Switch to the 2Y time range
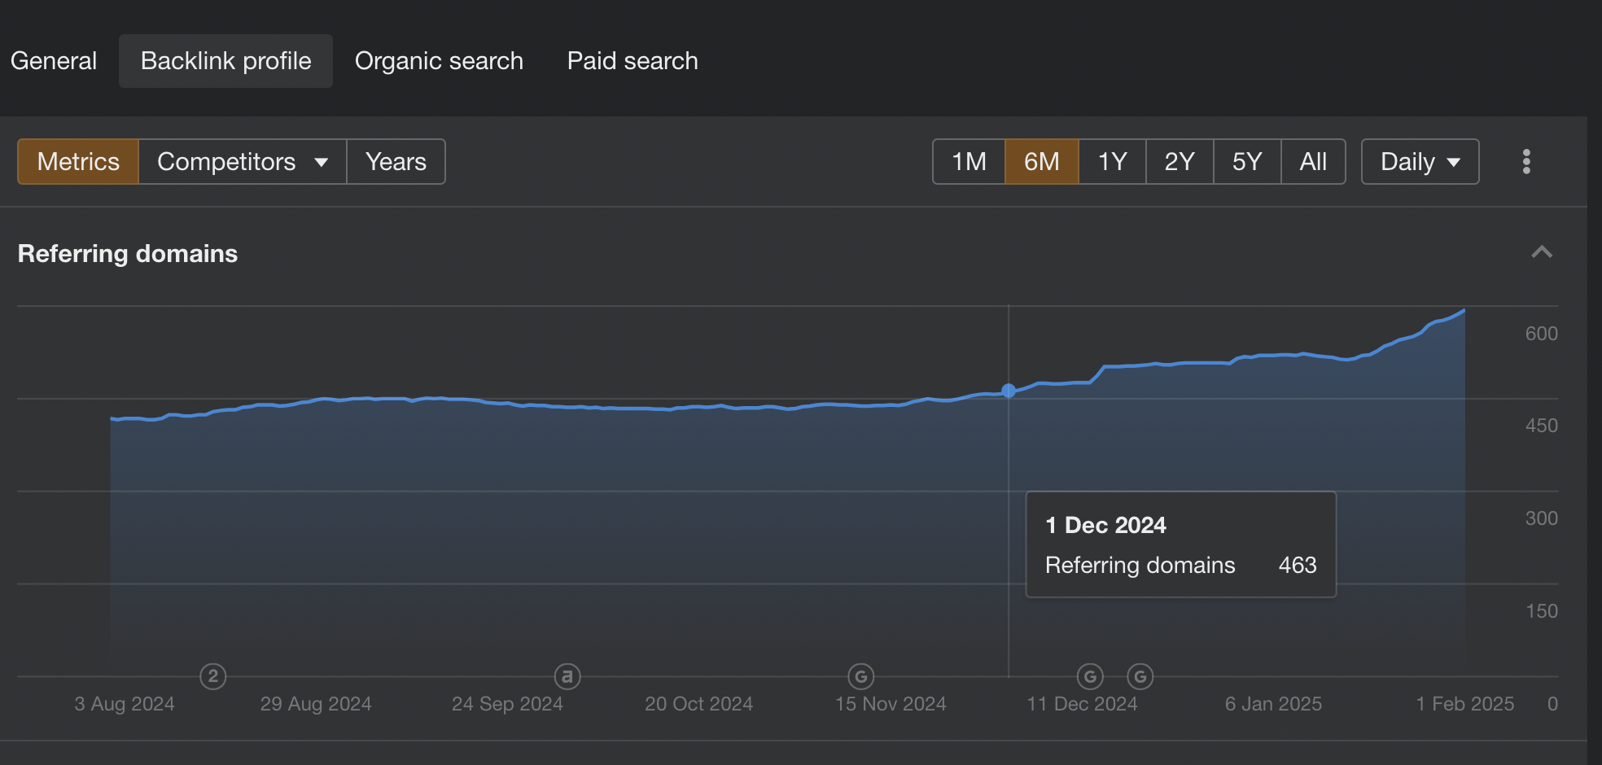The height and width of the screenshot is (765, 1602). [1179, 161]
